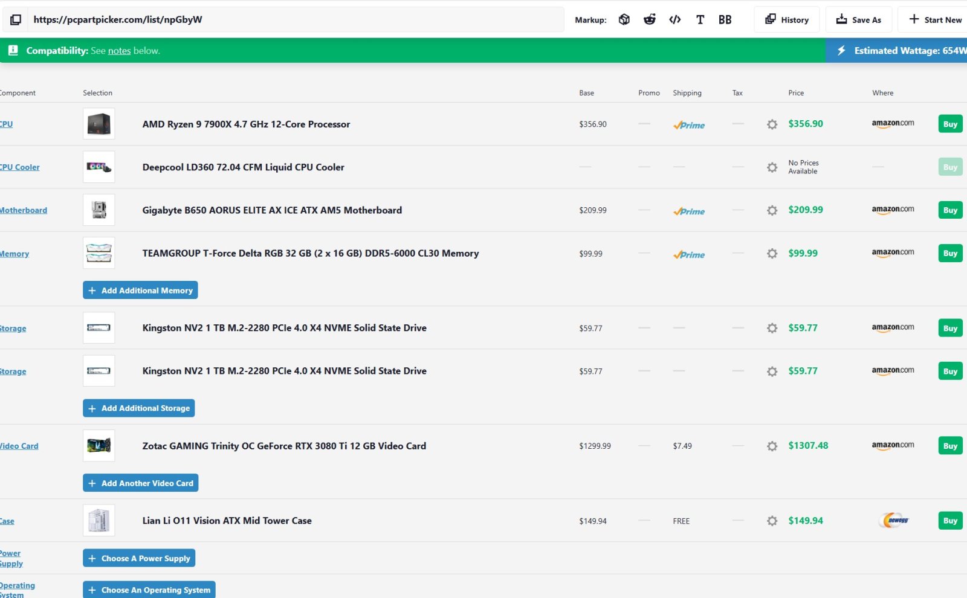Open the Memory component link

15,254
